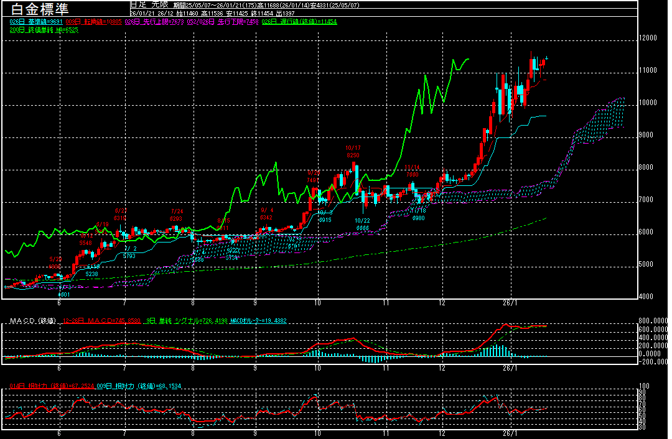Click the MACDオシレーター value label
Screen dimensions: 672x439
click(258, 321)
